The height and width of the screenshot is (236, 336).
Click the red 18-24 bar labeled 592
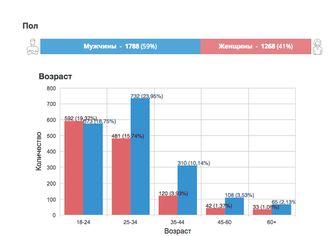pos(74,168)
